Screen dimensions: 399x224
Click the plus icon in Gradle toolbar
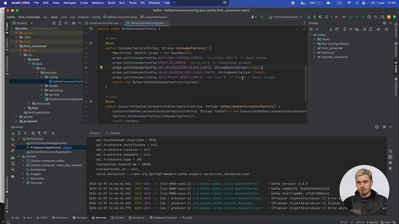[317, 29]
